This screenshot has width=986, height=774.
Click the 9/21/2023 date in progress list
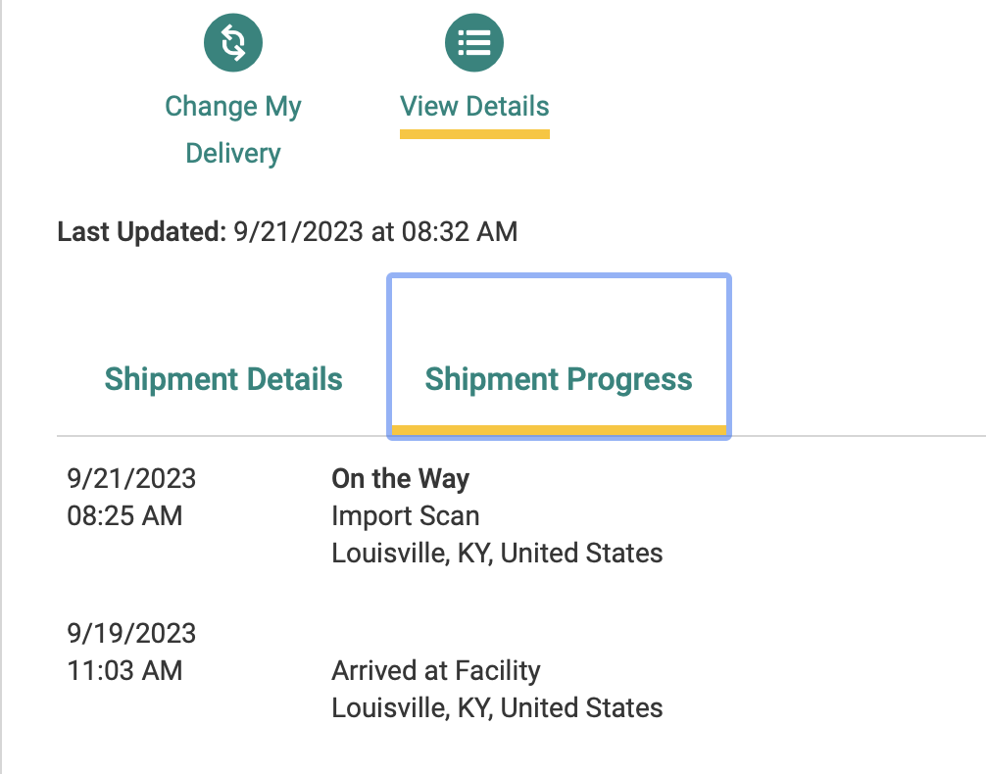pyautogui.click(x=131, y=479)
